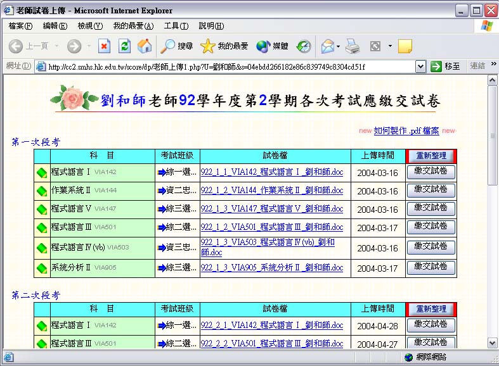Open the Mail button dropdown arrow

(x=339, y=46)
